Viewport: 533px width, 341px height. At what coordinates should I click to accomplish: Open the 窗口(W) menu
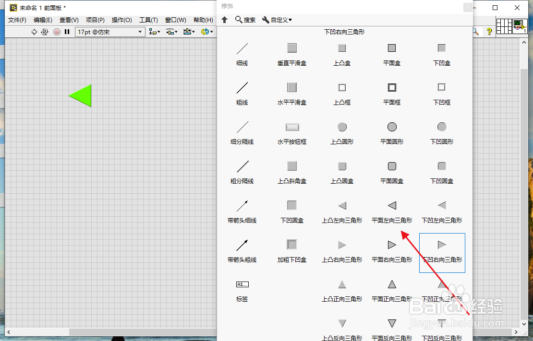point(176,20)
